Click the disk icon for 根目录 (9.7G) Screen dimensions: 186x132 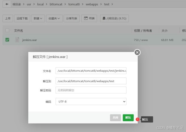coord(104,18)
